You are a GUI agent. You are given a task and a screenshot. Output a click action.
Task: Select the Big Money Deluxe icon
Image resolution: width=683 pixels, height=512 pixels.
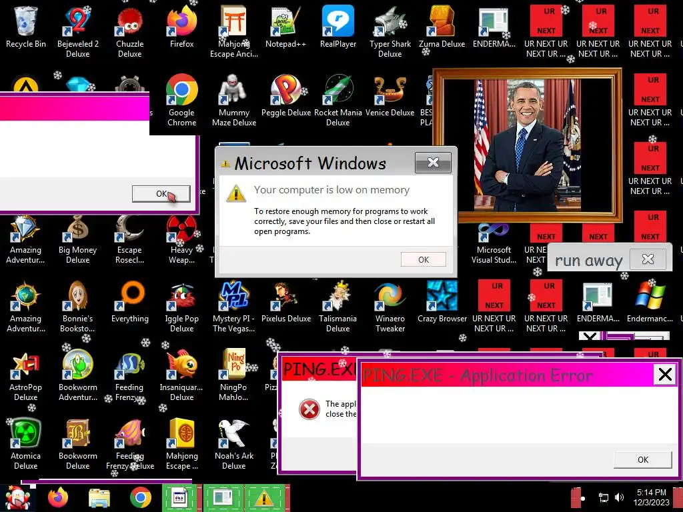point(77,239)
